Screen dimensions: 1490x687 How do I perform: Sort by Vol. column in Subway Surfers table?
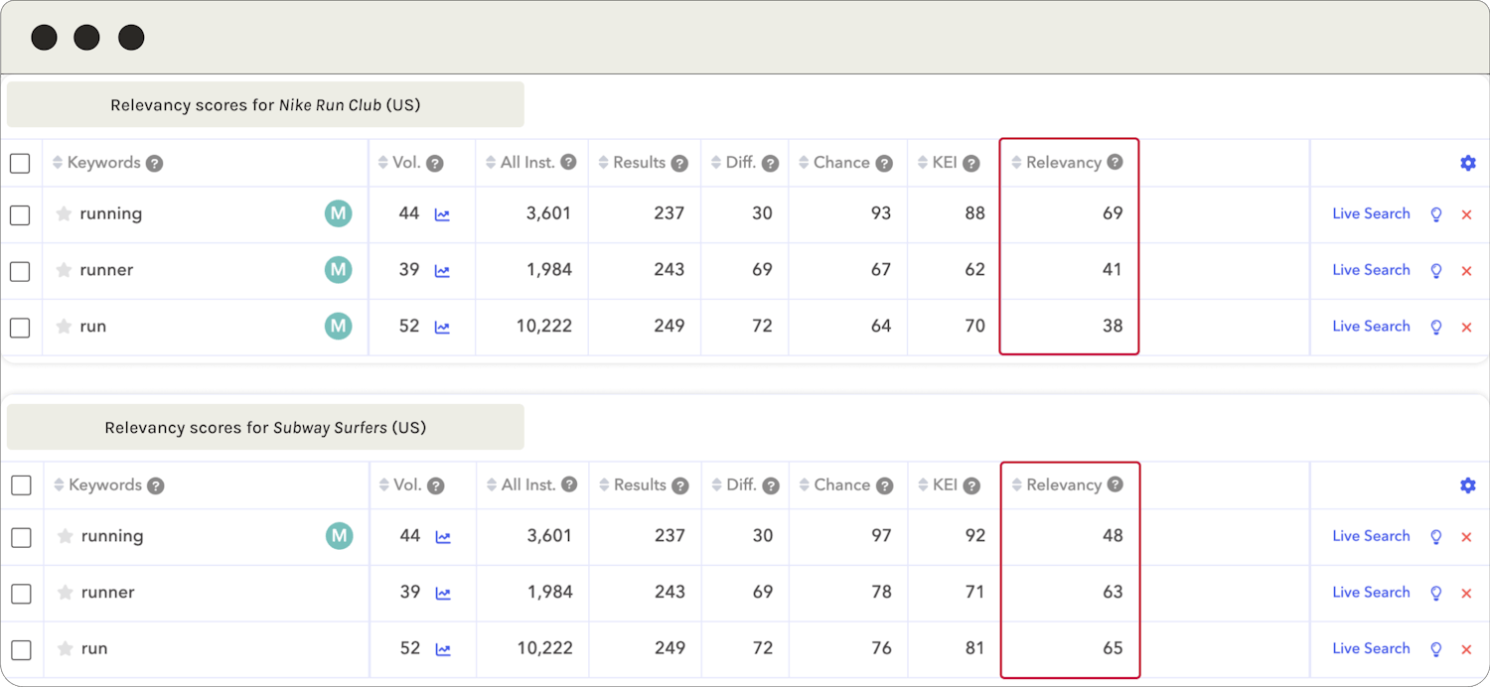pyautogui.click(x=407, y=485)
